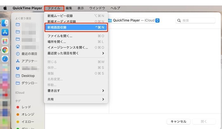Open the ヘルプ menu

[x=115, y=8]
